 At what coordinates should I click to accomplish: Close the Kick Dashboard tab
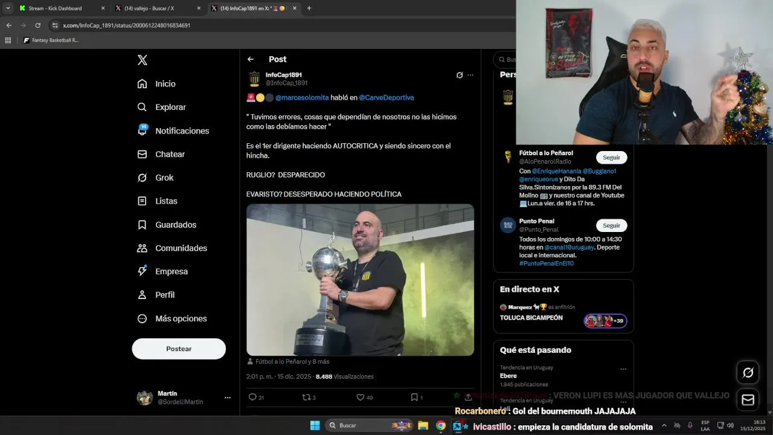(x=103, y=8)
